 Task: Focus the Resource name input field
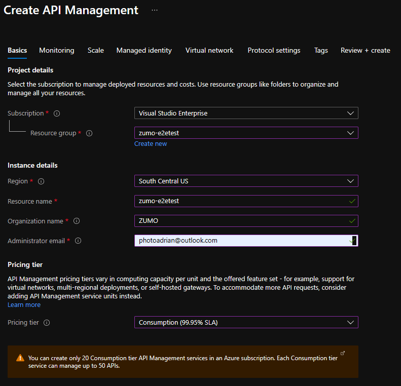point(246,201)
